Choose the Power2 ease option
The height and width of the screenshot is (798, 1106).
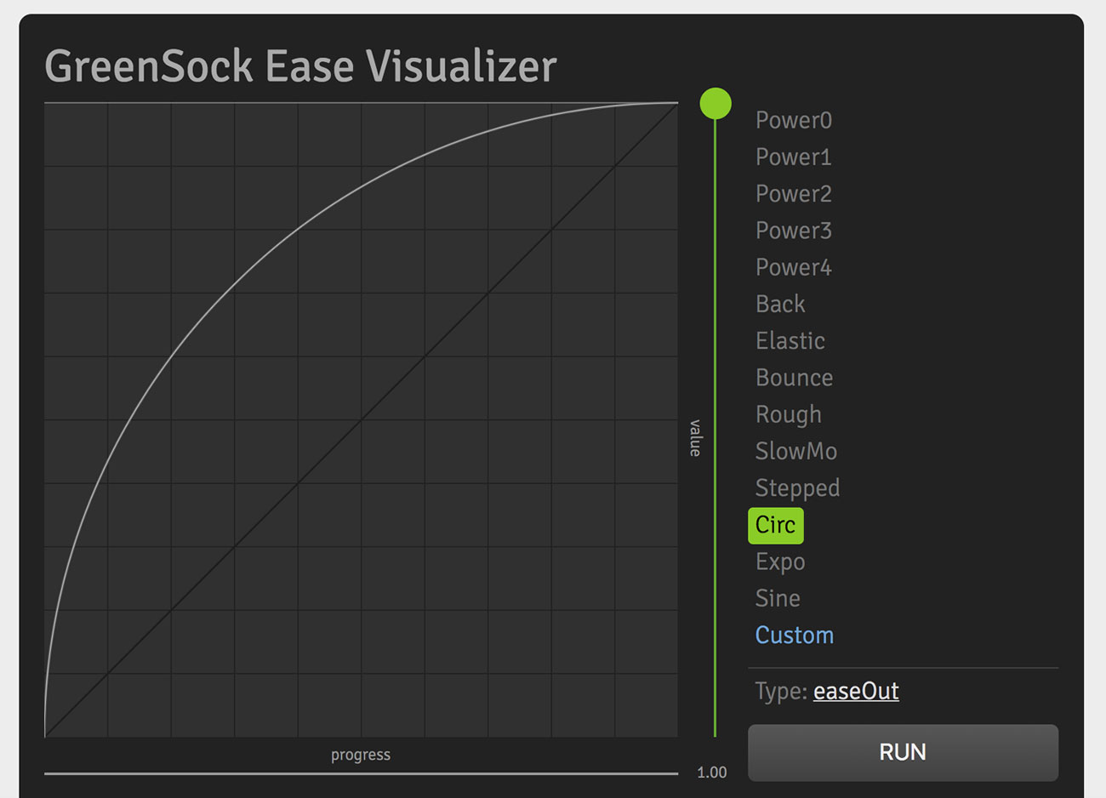point(794,194)
